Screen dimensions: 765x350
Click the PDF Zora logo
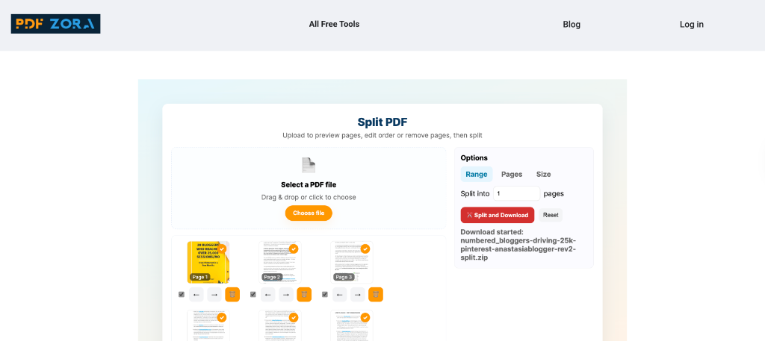[55, 24]
